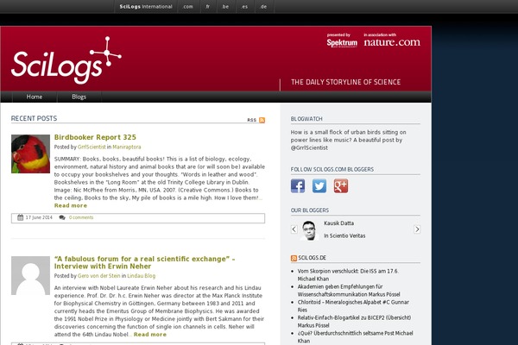
Task: Click Kausik Datta's blogger photo
Action: coord(308,229)
